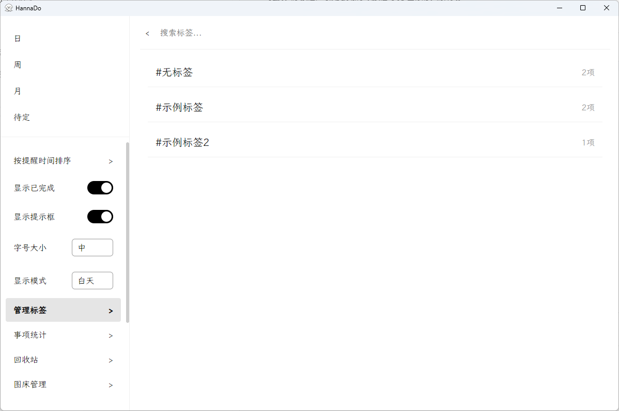Select the 待定 view
619x411 pixels.
pyautogui.click(x=21, y=117)
